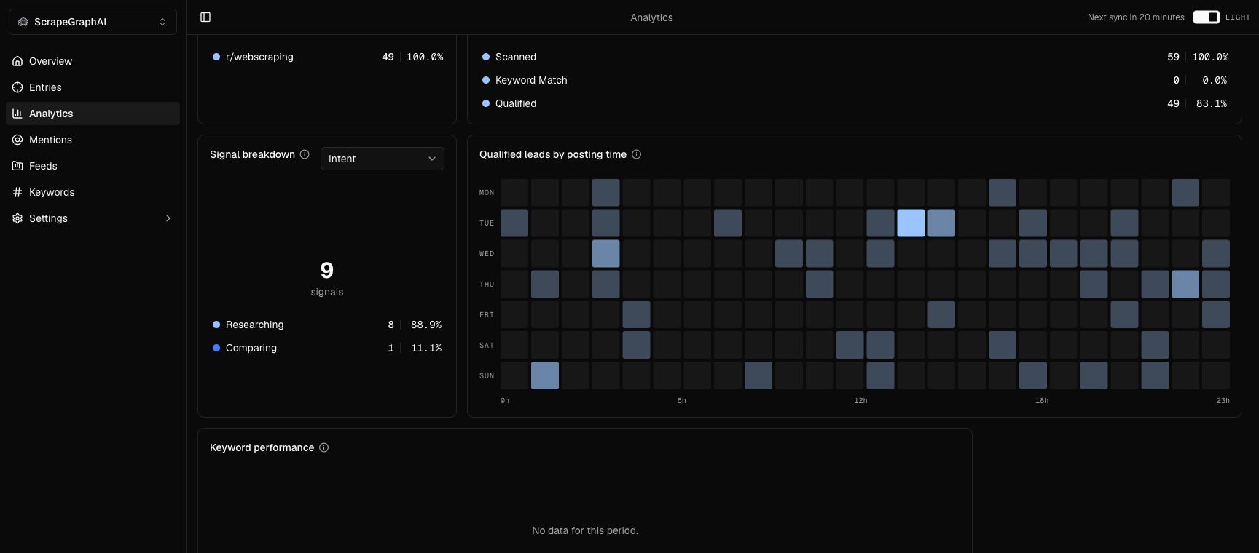The width and height of the screenshot is (1259, 553).
Task: Click the Entries compass icon
Action: (x=17, y=87)
